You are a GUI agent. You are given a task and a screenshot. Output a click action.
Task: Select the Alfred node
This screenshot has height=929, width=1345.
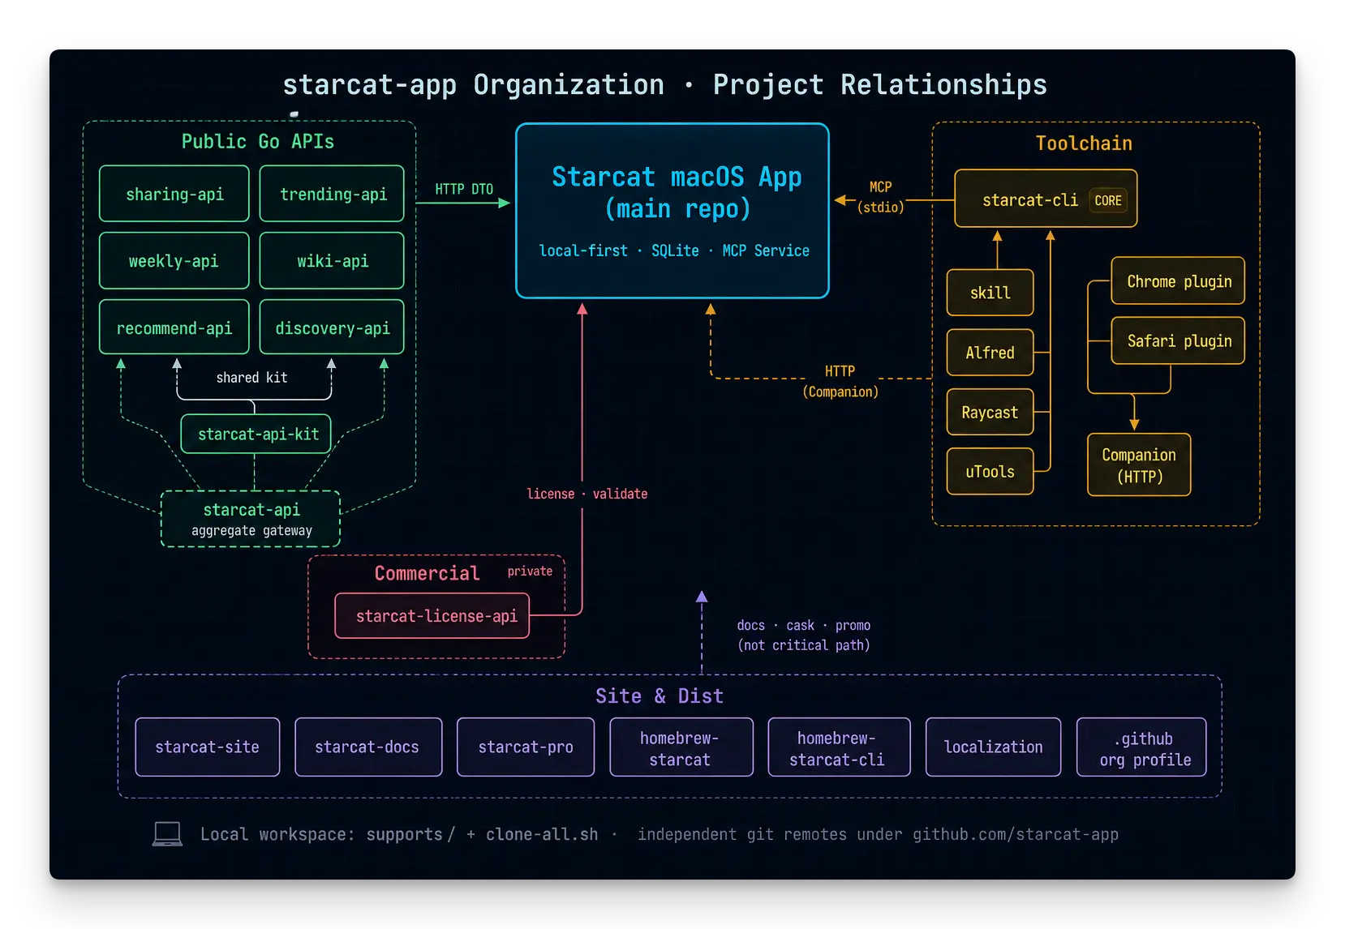pyautogui.click(x=990, y=353)
